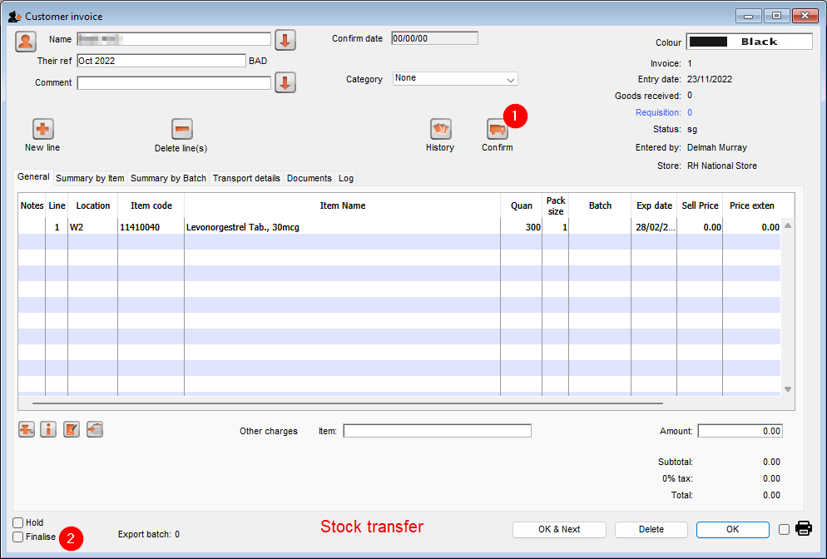Enable the Finalise checkbox
Screen dimensions: 827x559
[x=18, y=537]
